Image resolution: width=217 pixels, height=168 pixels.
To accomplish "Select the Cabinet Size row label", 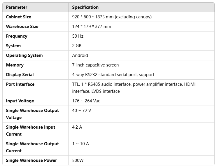I will (18, 17).
